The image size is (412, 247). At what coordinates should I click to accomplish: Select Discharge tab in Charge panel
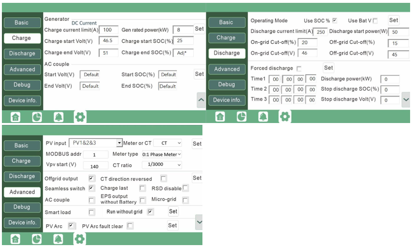tap(22, 54)
